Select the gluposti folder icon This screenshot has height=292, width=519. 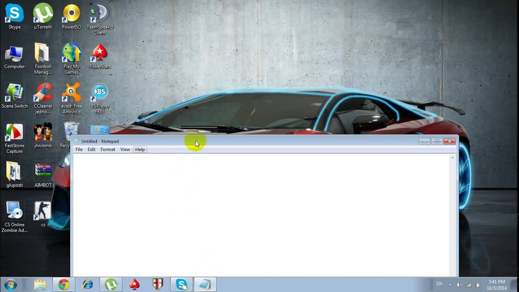click(x=14, y=175)
